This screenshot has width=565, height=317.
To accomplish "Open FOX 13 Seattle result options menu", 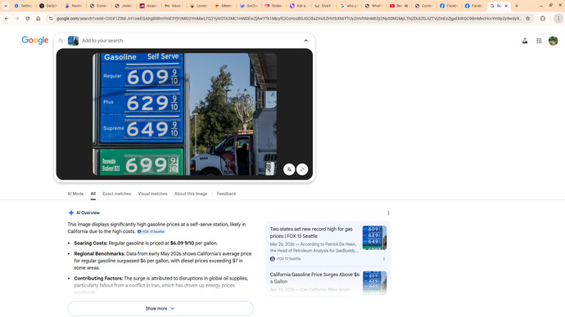I will coord(384,259).
